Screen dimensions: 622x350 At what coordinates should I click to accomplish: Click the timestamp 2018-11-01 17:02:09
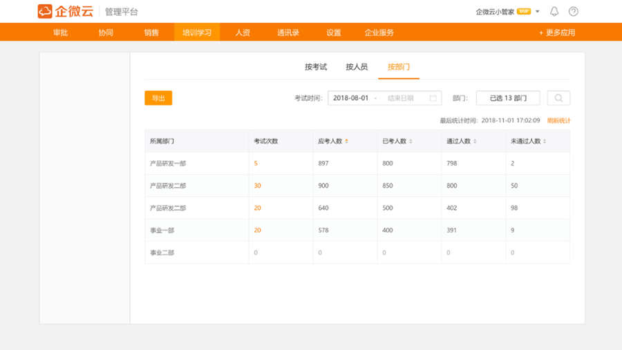[511, 121]
